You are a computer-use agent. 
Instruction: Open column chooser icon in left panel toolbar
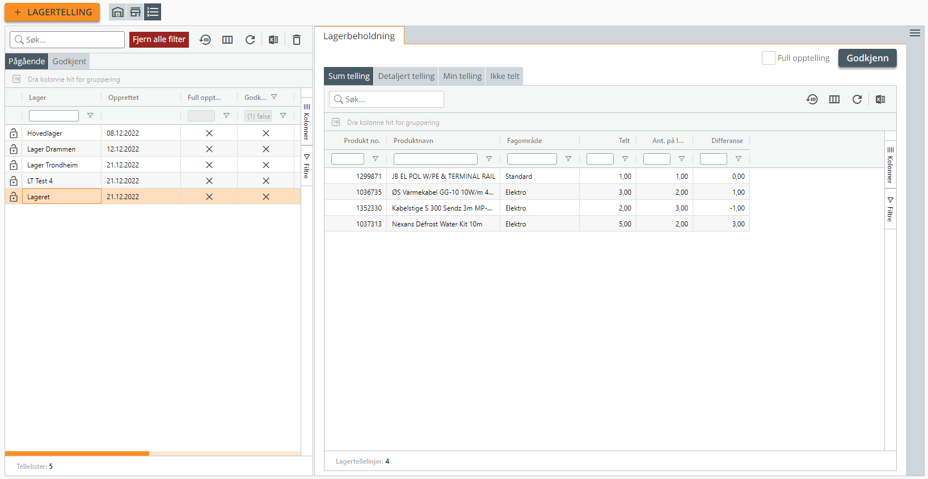(x=227, y=40)
